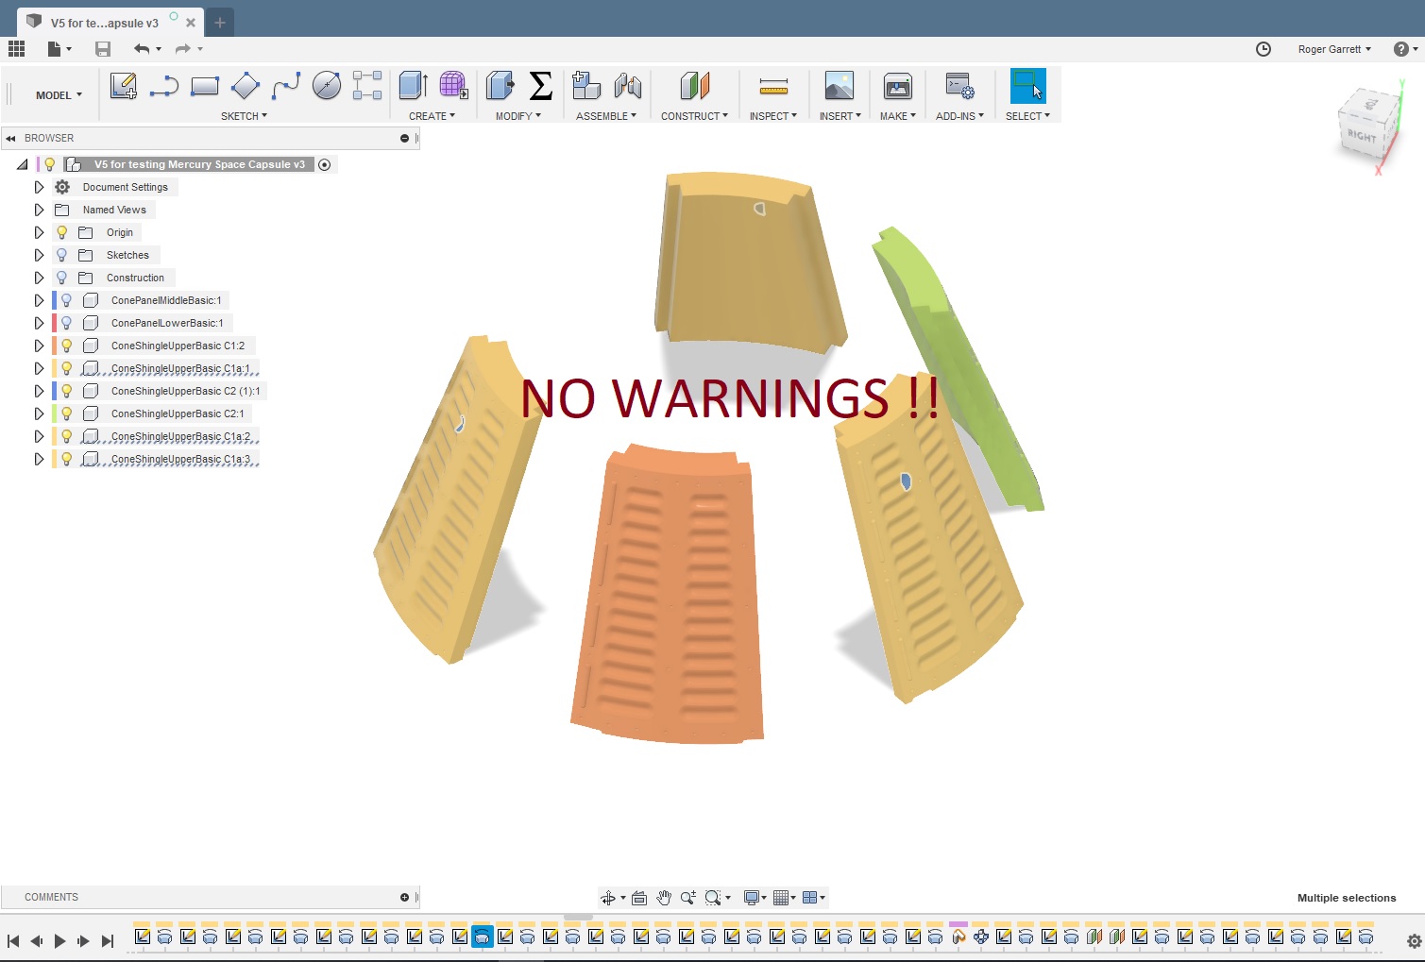Expand the ConeShingleUpperBasic C1:2 tree item
Screen dimensions: 1425x962
tap(38, 346)
